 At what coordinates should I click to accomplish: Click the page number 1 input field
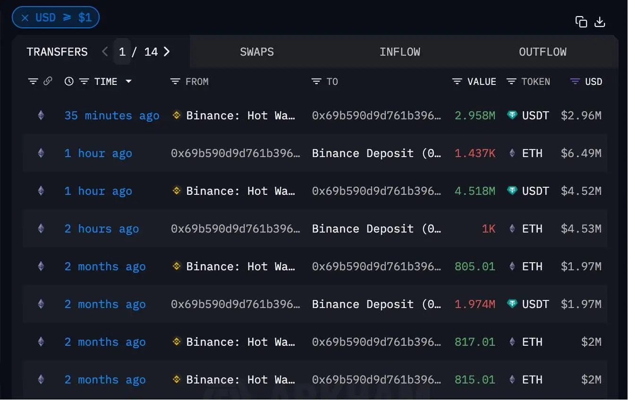click(x=122, y=52)
